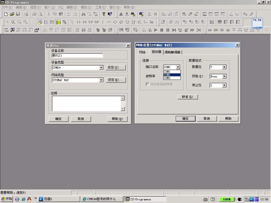Click the New file icon in the toolbar
The width and height of the screenshot is (271, 203).
6,14
